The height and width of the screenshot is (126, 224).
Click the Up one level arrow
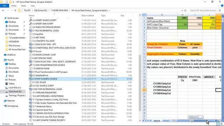(15, 10)
